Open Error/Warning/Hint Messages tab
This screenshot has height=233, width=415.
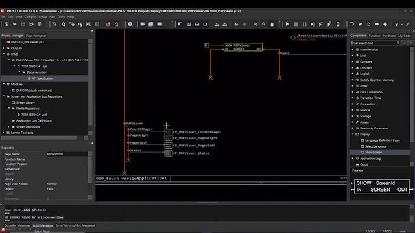coord(75,225)
